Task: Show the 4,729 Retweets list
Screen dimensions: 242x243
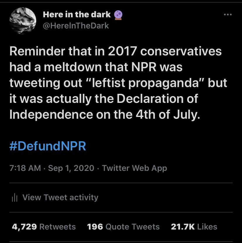Action: click(x=44, y=227)
